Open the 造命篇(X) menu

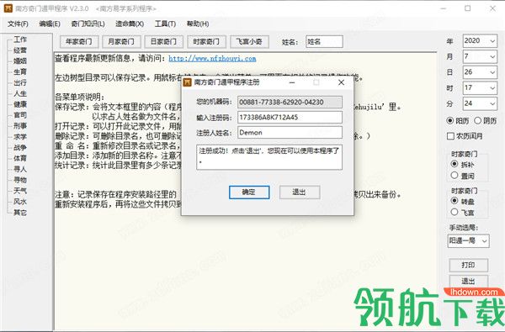point(130,24)
